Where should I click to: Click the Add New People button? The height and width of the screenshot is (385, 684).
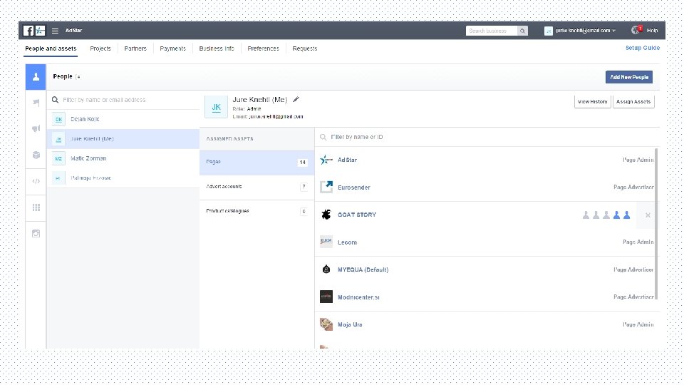click(629, 77)
